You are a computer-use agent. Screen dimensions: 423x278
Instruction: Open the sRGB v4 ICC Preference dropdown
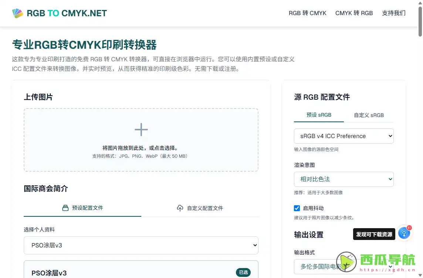(344, 136)
